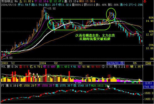Screen dimensions: 154x104
Task: Click the 五:11.82 five-day average label
Action: point(25,1)
